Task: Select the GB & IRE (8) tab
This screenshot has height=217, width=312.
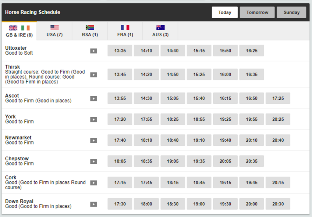Action: click(19, 31)
